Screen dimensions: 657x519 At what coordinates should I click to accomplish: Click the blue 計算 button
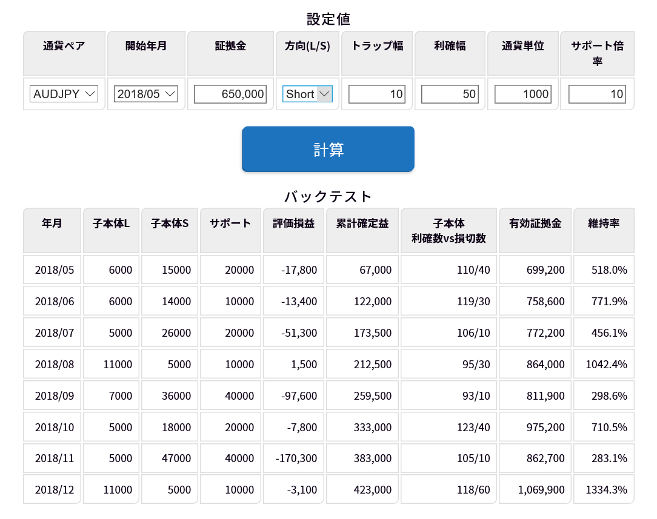[328, 149]
